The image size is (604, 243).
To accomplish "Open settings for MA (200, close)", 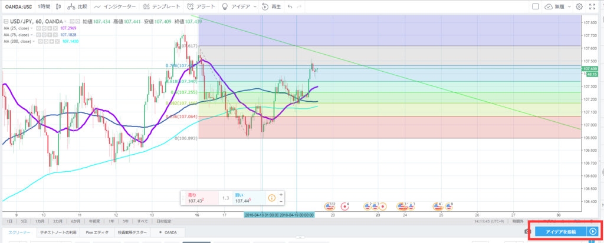I will 46,41.
